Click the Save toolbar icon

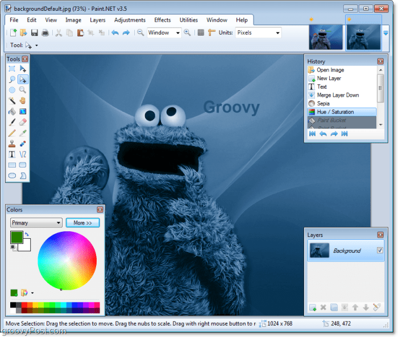click(x=34, y=32)
